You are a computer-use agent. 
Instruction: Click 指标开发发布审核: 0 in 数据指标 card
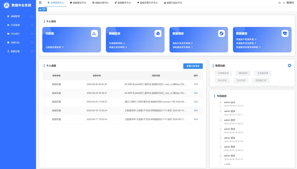[x=183, y=43]
